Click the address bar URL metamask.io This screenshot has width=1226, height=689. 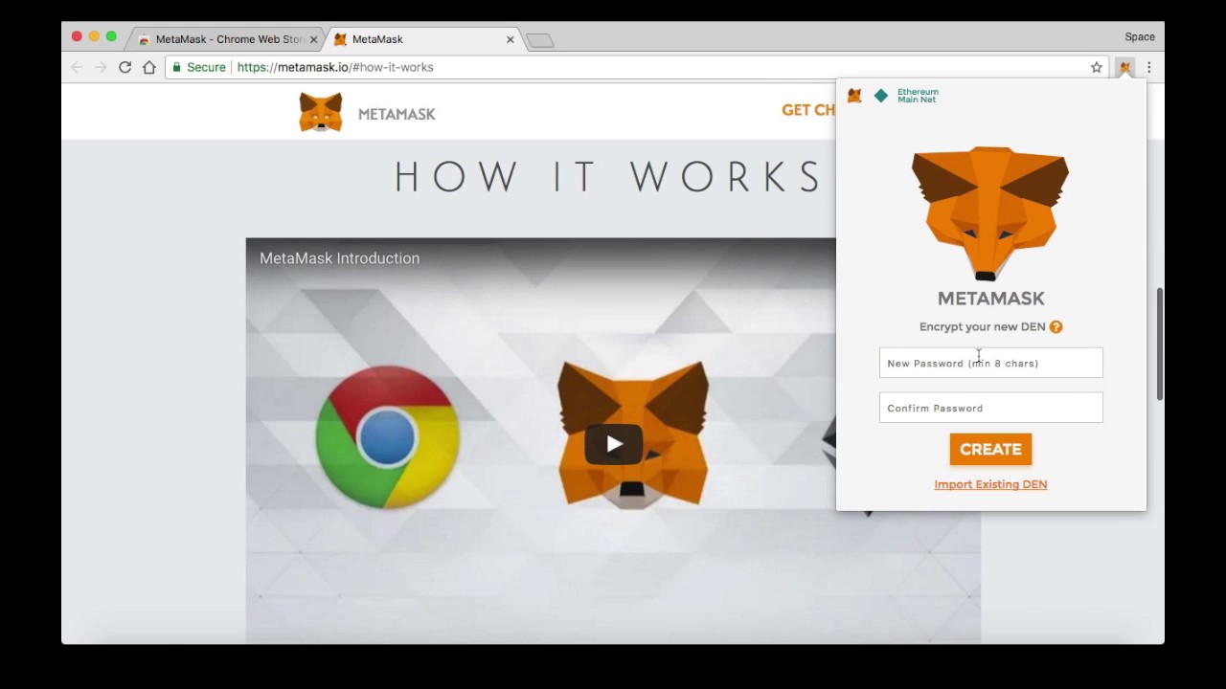tap(335, 67)
